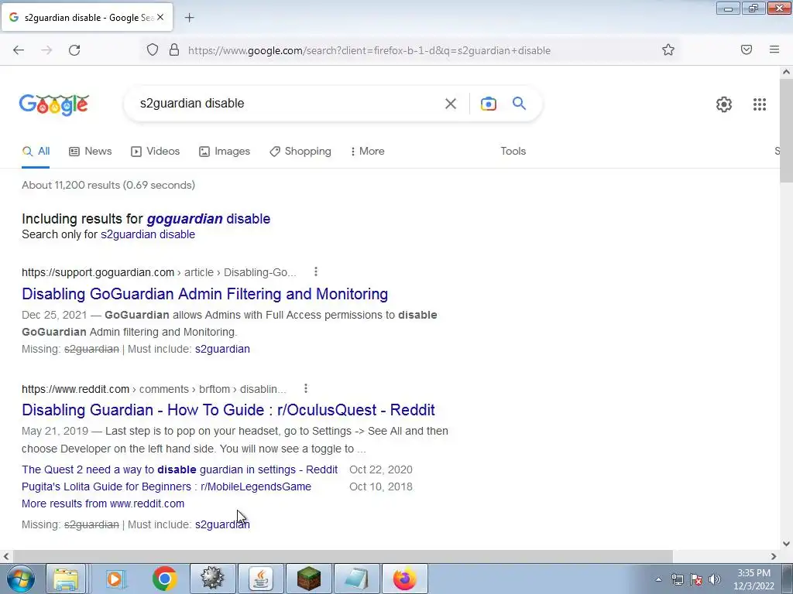Search only for s2guardian disable

point(148,234)
